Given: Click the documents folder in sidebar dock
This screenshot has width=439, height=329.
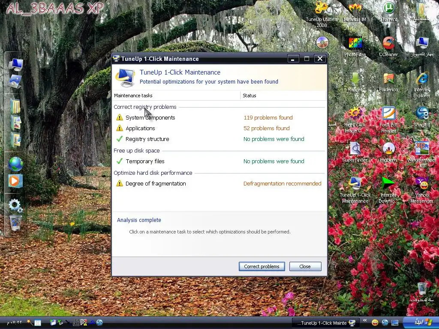Looking at the screenshot, I should pyautogui.click(x=15, y=106).
